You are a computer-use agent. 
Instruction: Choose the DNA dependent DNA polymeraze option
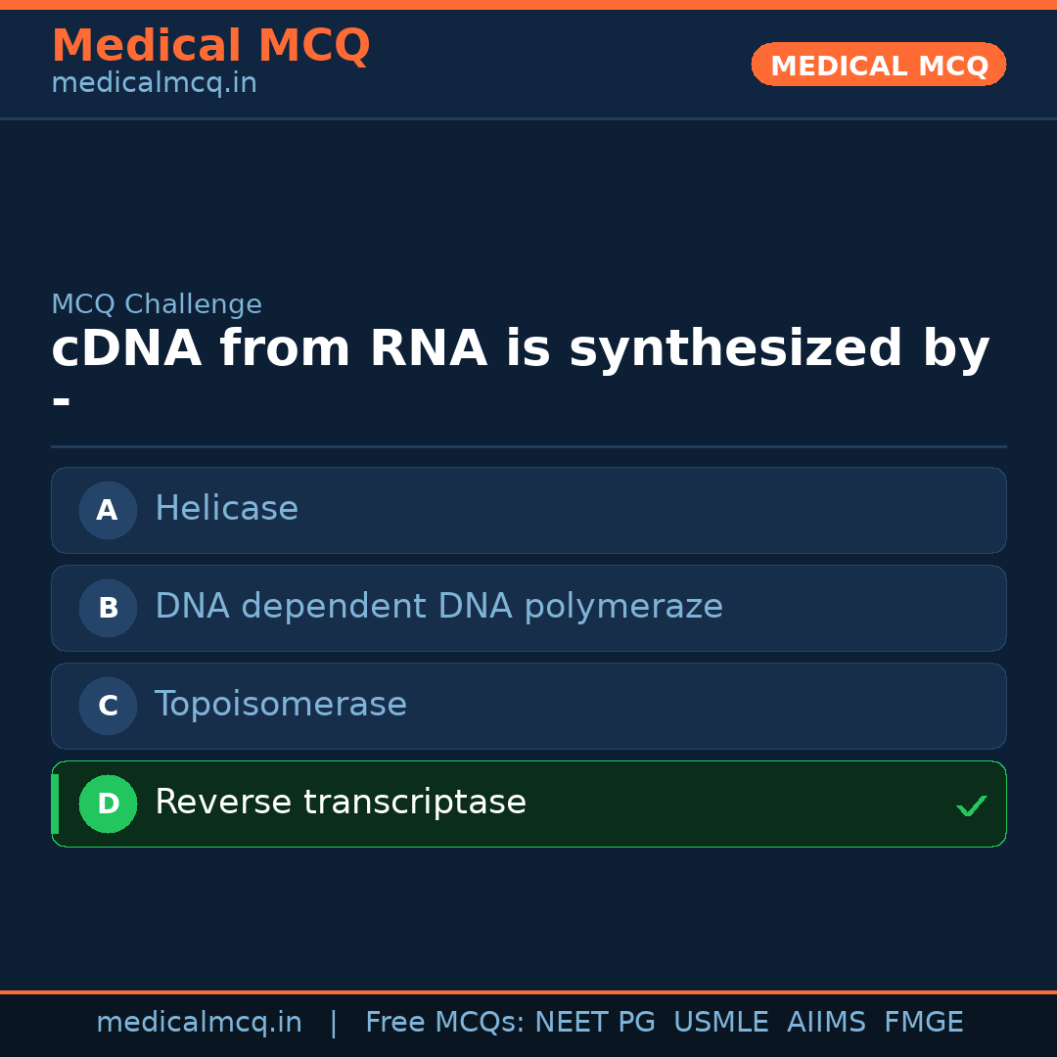(528, 608)
